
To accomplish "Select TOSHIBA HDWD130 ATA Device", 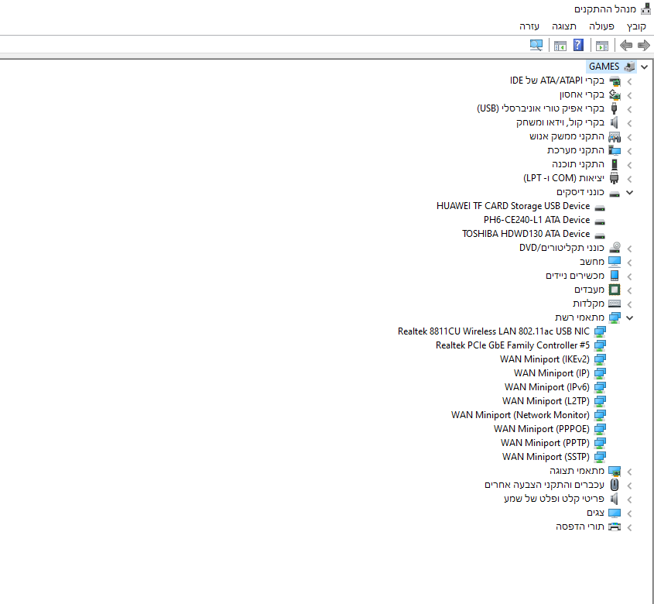I will pyautogui.click(x=526, y=234).
